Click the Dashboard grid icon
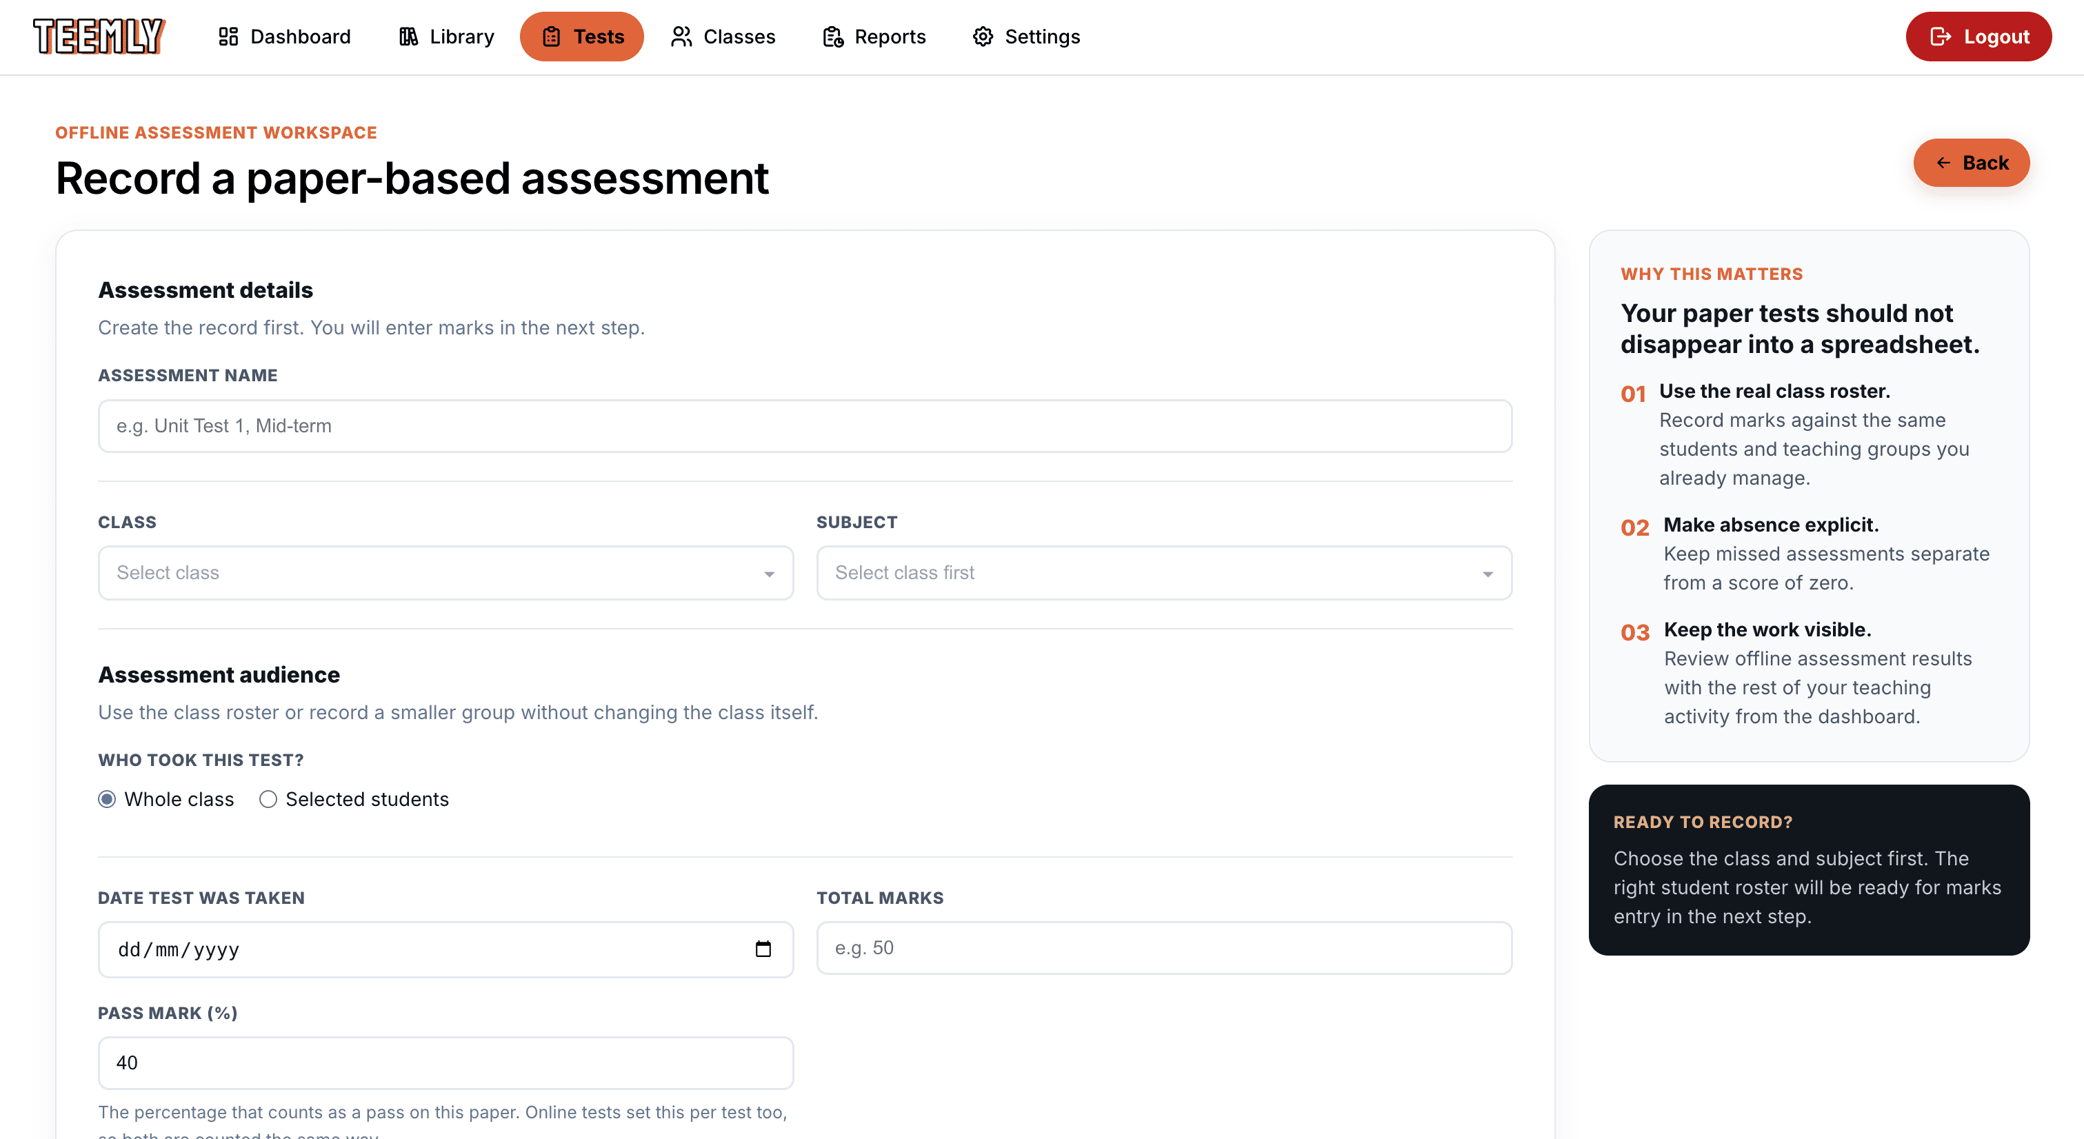This screenshot has width=2084, height=1139. 228,37
